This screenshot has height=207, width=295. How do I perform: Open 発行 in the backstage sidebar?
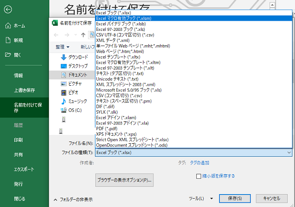(18, 184)
